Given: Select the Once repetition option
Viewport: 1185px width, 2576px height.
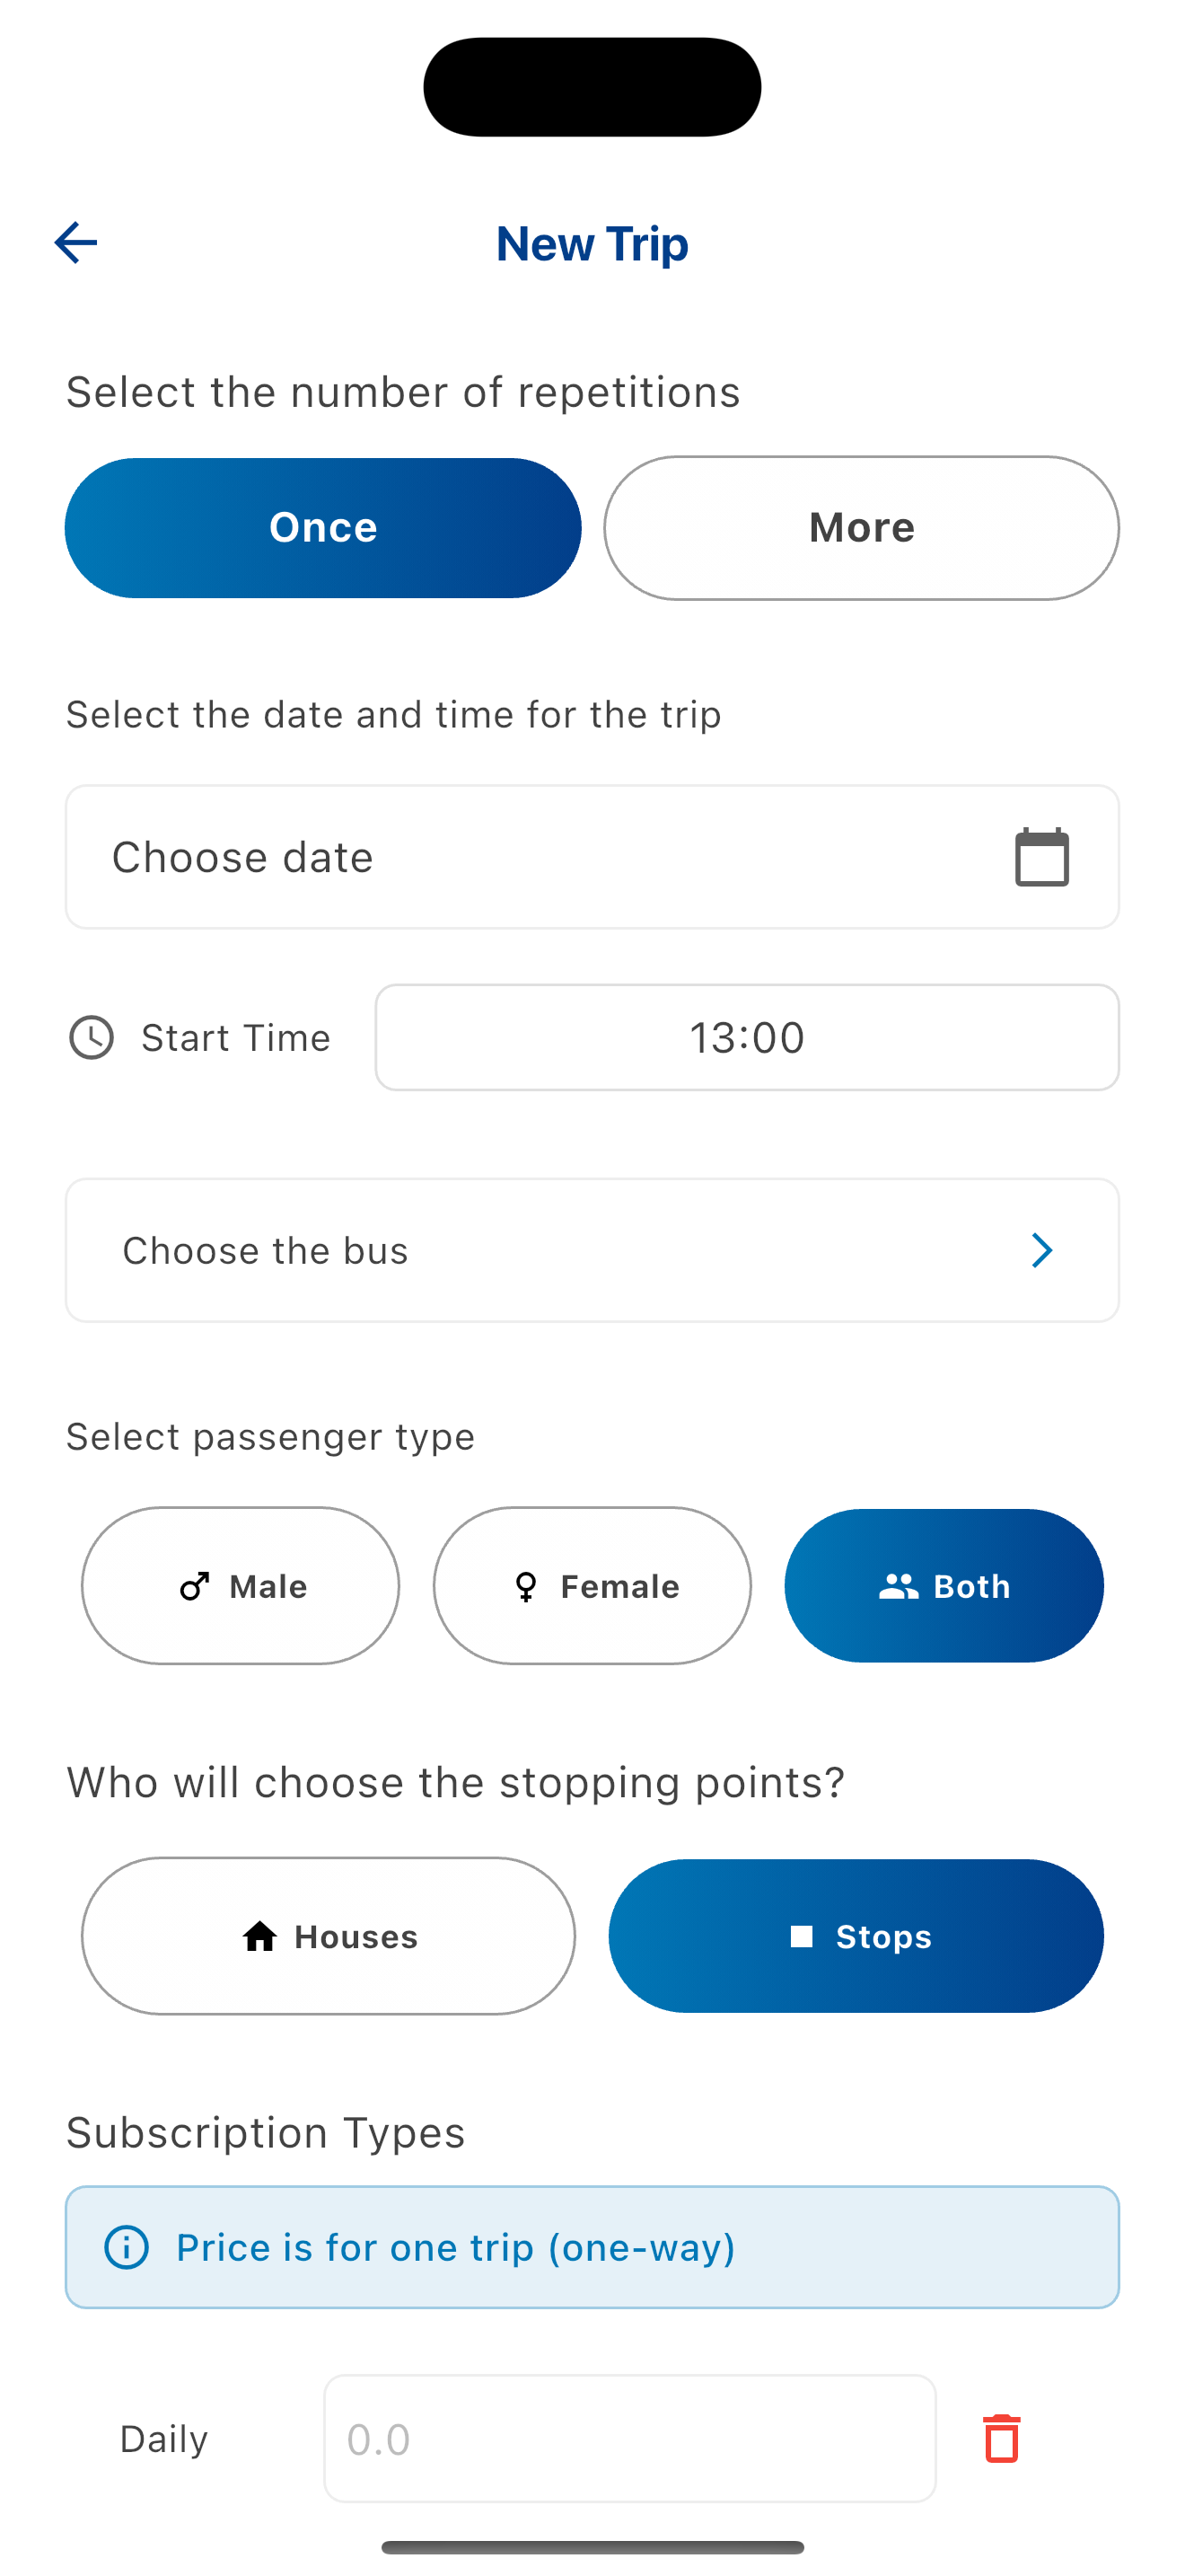Looking at the screenshot, I should coord(322,528).
